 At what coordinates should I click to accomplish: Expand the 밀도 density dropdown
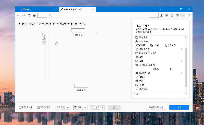[98, 108]
